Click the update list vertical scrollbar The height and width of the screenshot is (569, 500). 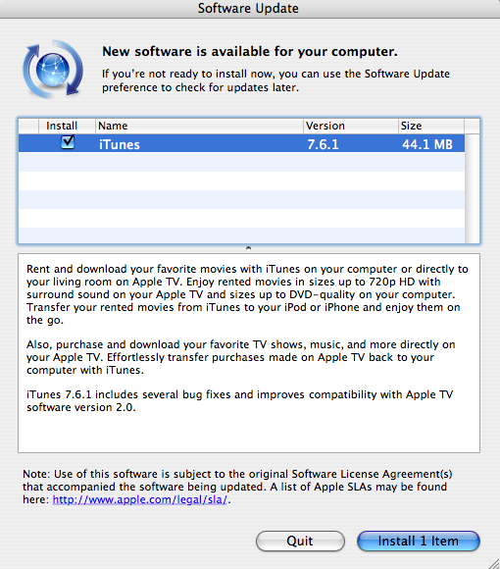pos(473,188)
